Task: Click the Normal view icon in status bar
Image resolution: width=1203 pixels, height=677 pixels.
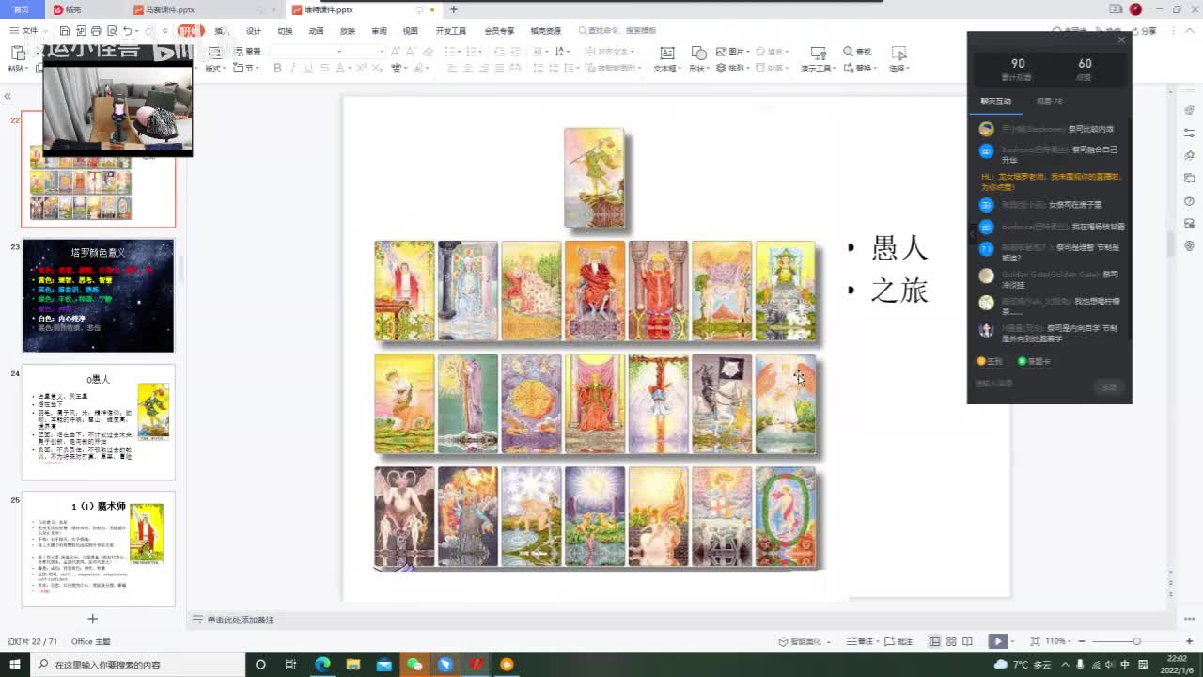Action: pyautogui.click(x=934, y=641)
